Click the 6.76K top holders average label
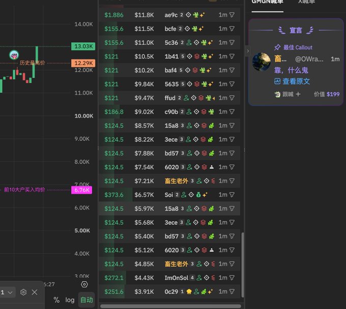 81,190
